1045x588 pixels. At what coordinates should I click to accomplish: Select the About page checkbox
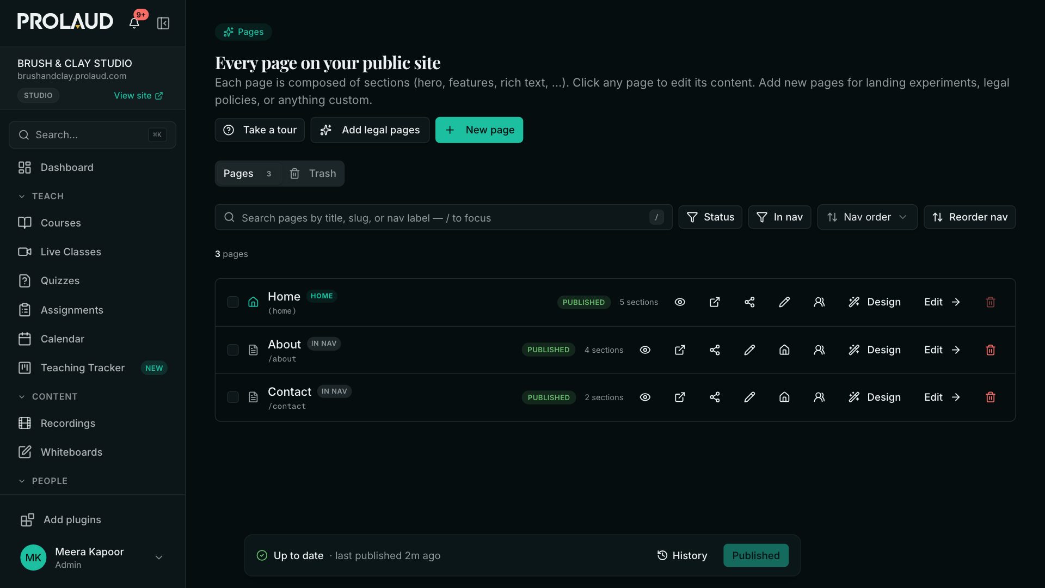point(233,350)
